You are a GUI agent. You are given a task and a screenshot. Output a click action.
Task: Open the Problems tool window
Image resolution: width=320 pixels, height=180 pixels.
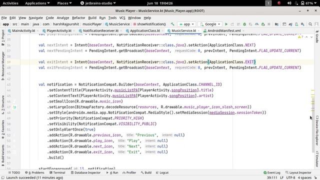[x=34, y=172]
